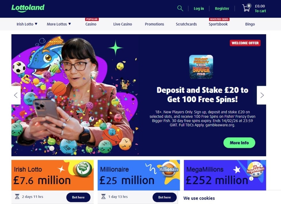Open the Sportsbook menu item
Viewport: 281px width, 204px height.
click(218, 24)
